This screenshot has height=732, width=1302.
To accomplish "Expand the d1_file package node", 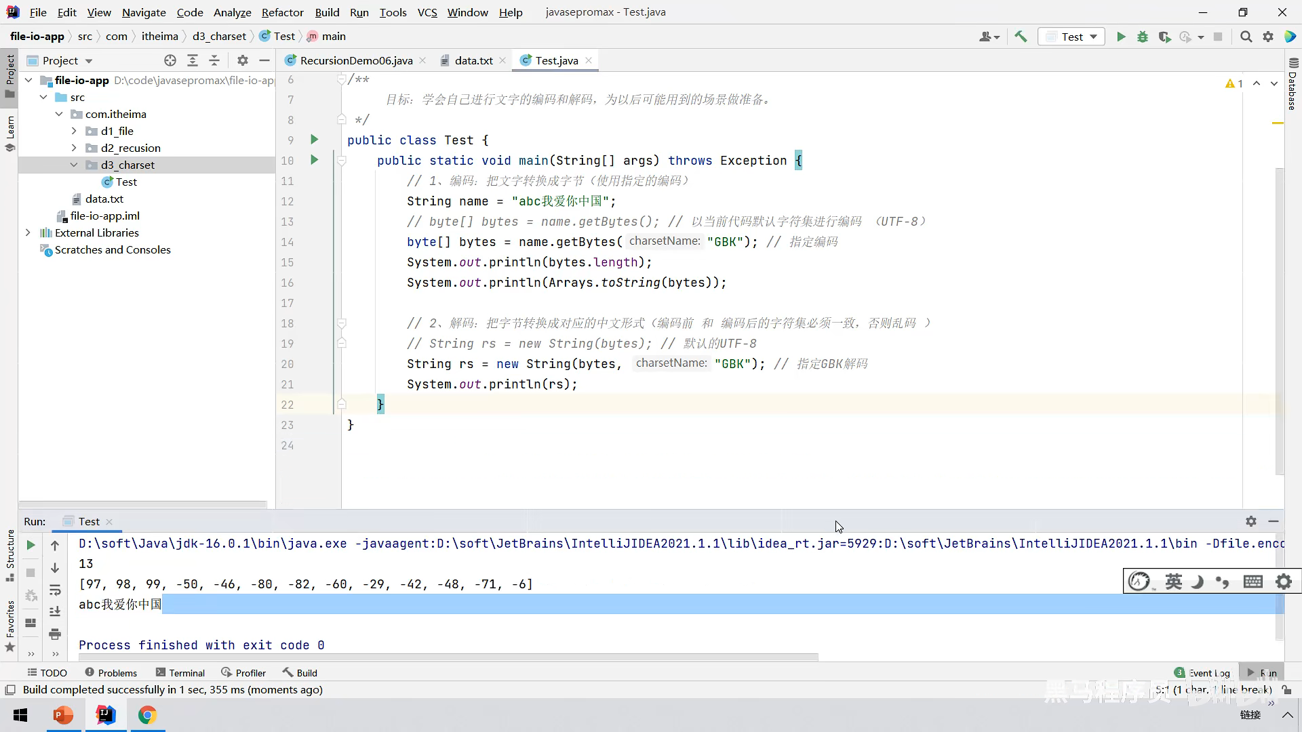I will point(74,131).
